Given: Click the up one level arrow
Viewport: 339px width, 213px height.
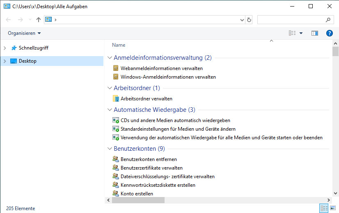Looking at the screenshot, I should click(39, 20).
